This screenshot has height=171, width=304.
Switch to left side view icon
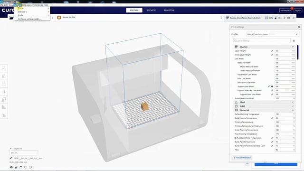26,167
